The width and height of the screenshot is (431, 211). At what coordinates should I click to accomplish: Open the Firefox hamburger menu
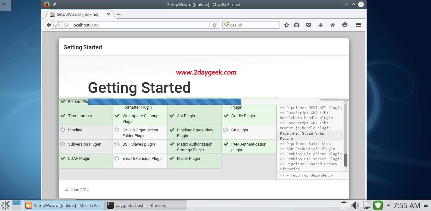click(x=359, y=25)
